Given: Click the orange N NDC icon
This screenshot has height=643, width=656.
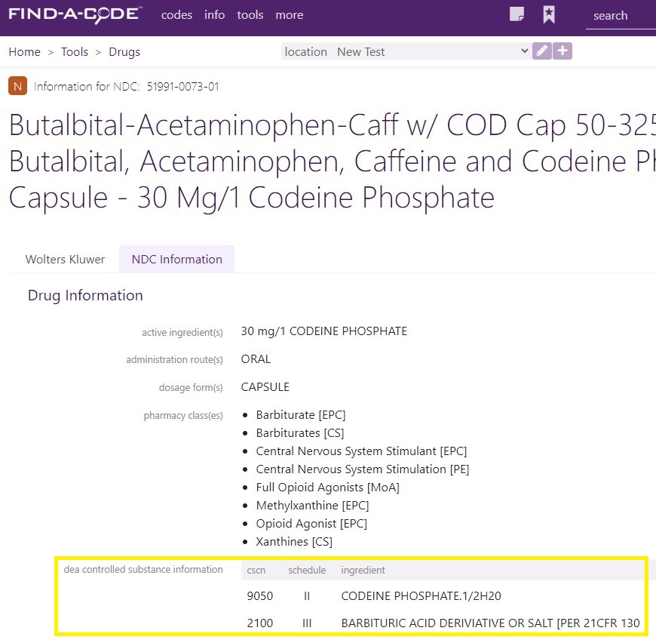Looking at the screenshot, I should (x=17, y=86).
